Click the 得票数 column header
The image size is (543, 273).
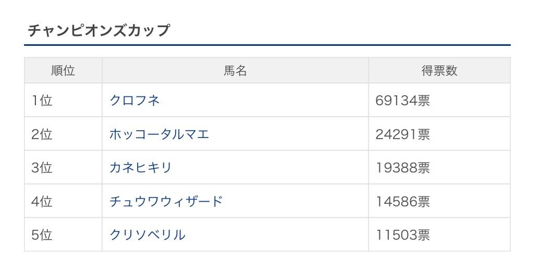coord(439,70)
